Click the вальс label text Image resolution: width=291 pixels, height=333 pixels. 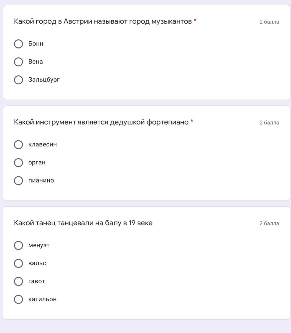point(37,263)
